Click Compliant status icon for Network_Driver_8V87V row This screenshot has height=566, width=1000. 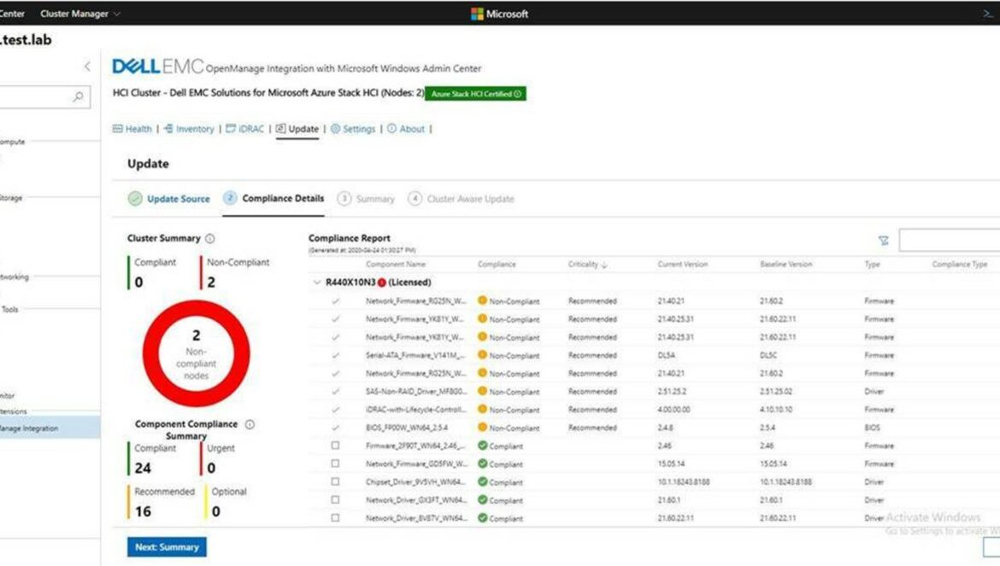483,517
